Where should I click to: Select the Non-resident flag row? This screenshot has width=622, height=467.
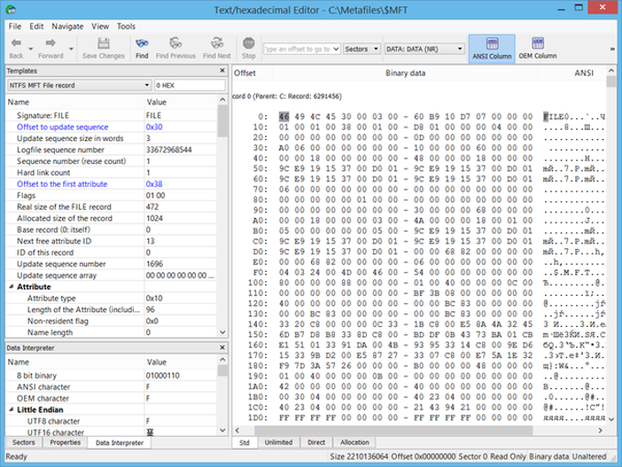point(112,320)
